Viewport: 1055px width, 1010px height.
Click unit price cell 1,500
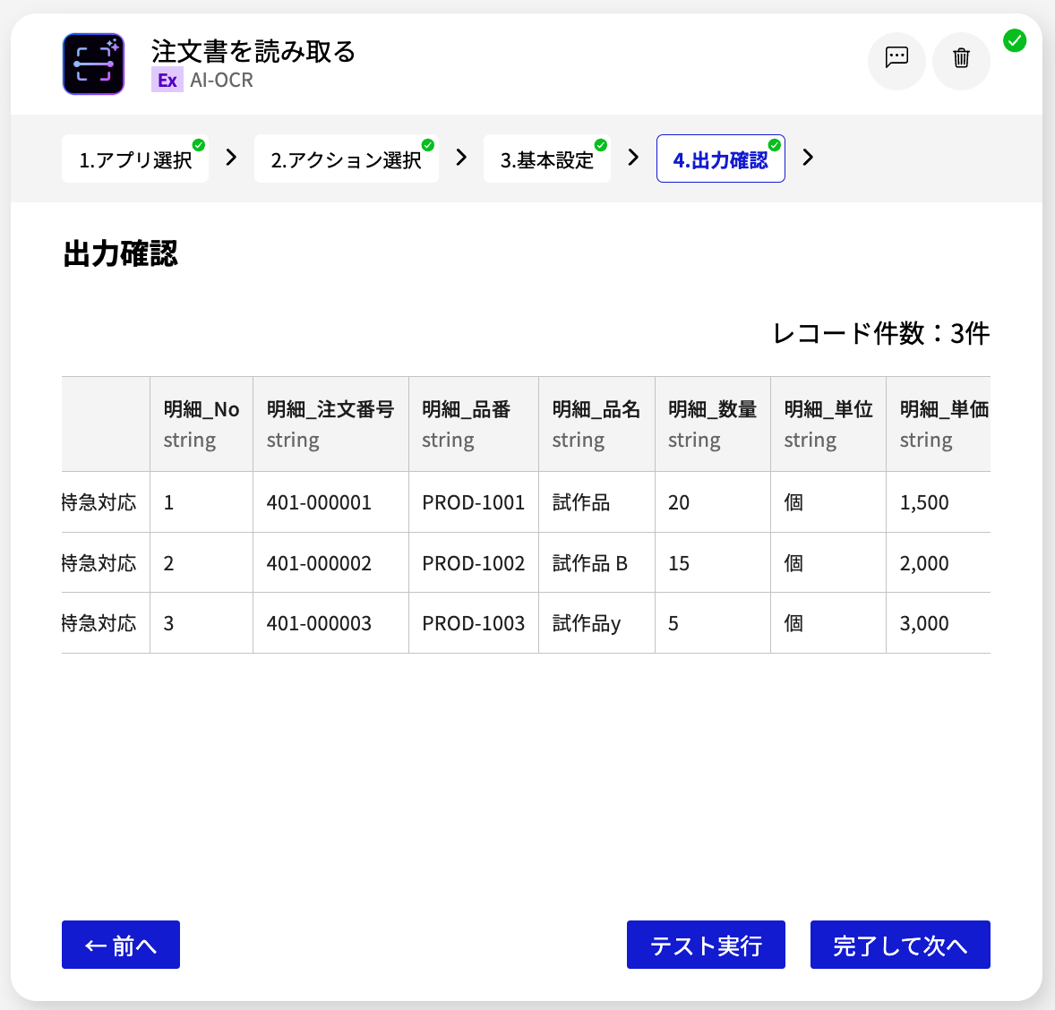[939, 502]
